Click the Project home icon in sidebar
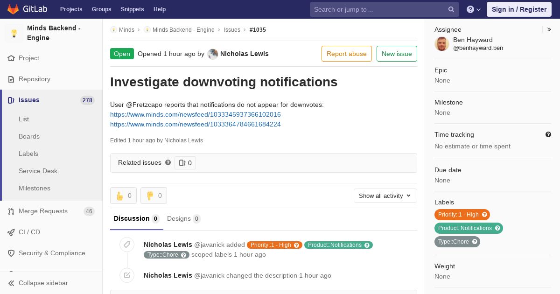560x294 pixels. tap(11, 58)
